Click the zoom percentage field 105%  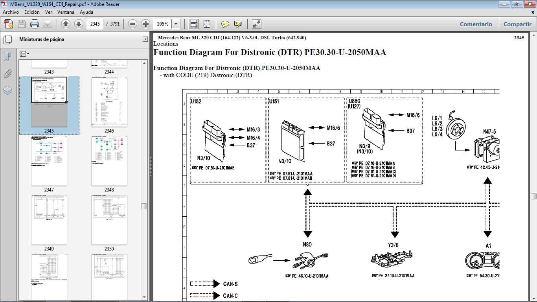pyautogui.click(x=163, y=24)
